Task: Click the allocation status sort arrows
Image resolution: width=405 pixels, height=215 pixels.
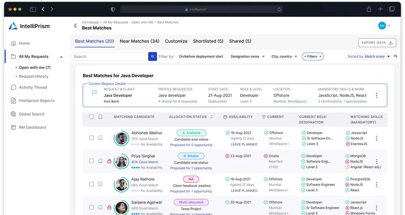Action: pos(211,117)
